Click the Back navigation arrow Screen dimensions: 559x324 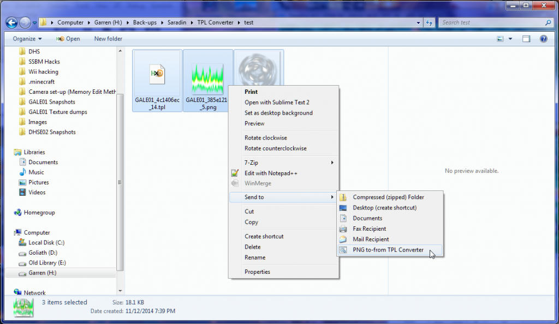click(11, 23)
